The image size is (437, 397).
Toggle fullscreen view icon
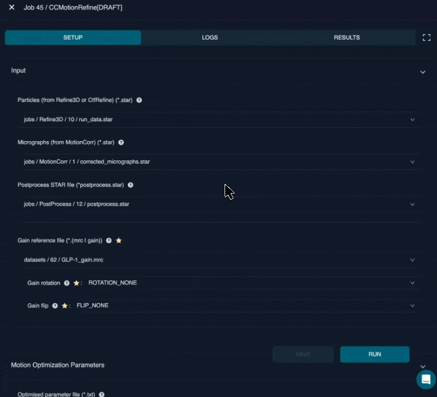coord(427,37)
